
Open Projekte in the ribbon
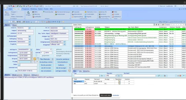(88, 17)
